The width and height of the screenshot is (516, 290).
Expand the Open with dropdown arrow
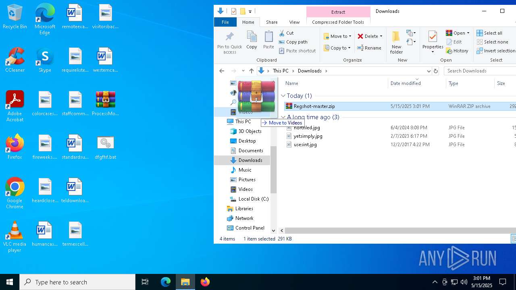point(468,33)
